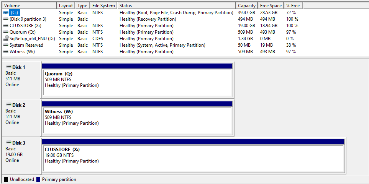Image resolution: width=369 pixels, height=184 pixels.
Task: Click the 39.47 GB capacity cell
Action: tap(246, 13)
